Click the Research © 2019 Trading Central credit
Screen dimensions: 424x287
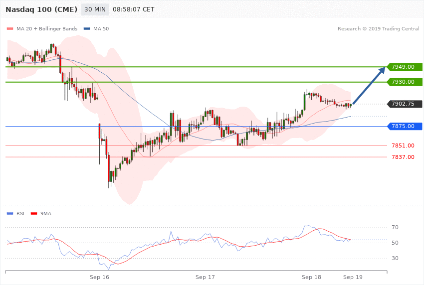pyautogui.click(x=378, y=28)
